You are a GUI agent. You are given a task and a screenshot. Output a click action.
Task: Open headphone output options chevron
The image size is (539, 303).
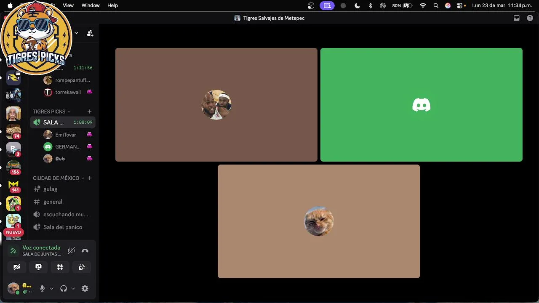tap(73, 289)
